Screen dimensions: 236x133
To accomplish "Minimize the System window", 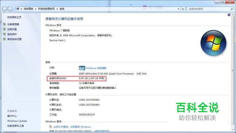I will pos(217,2).
